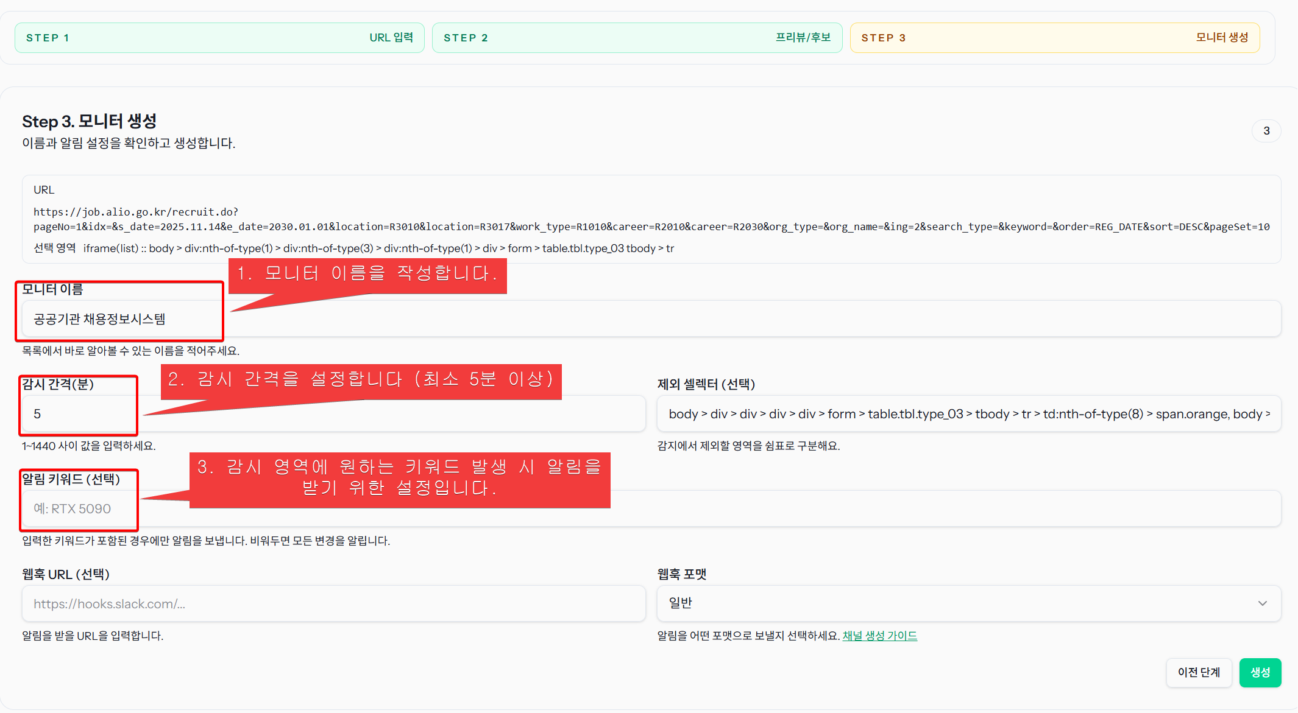Click the STEP 1 URL 입력 tab
This screenshot has height=713, width=1298.
(x=219, y=38)
